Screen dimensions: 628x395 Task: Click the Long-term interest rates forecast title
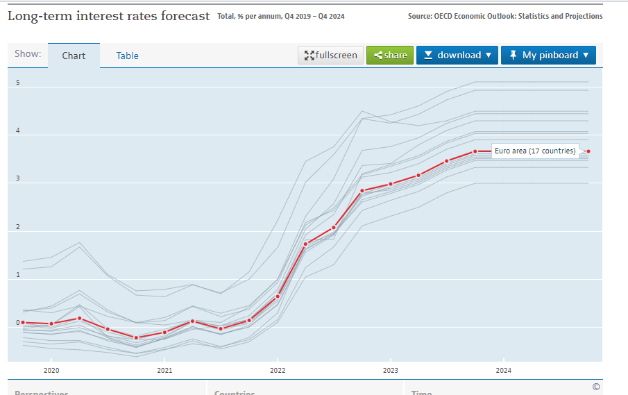(108, 16)
